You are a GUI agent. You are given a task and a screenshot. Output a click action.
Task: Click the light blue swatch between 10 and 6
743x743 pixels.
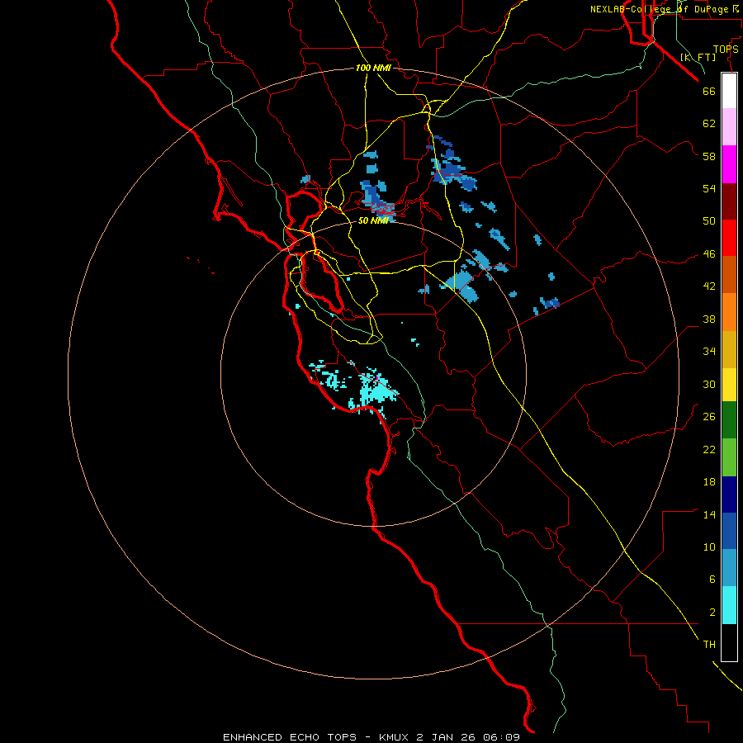(x=729, y=568)
